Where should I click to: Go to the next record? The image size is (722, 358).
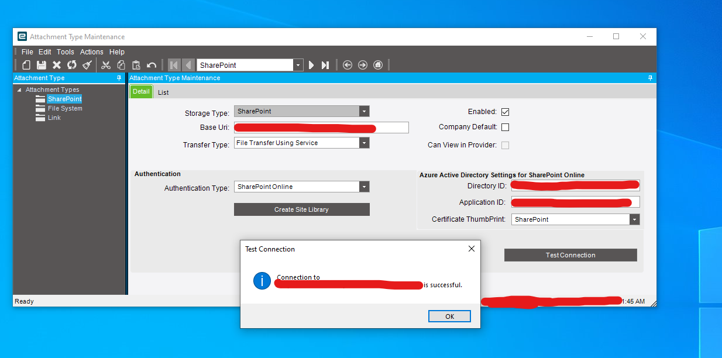point(311,65)
